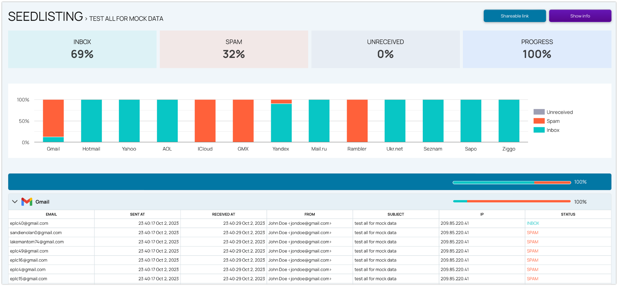Open the Show info button
The height and width of the screenshot is (286, 618).
point(580,16)
